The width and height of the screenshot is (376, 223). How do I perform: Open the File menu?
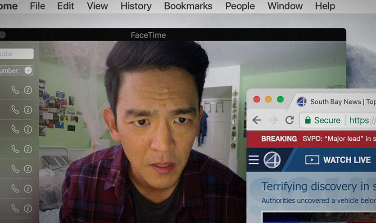click(38, 6)
